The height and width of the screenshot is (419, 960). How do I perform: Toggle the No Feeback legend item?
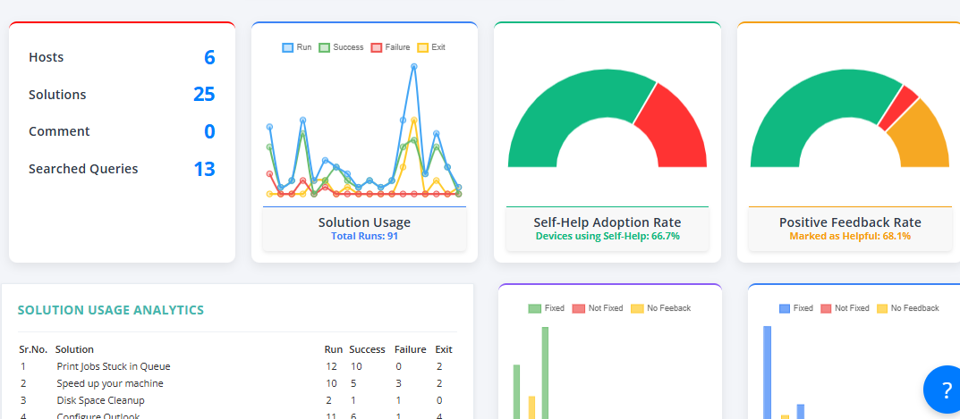pos(660,308)
